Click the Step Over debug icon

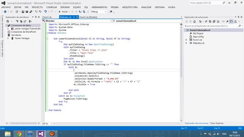(84, 12)
